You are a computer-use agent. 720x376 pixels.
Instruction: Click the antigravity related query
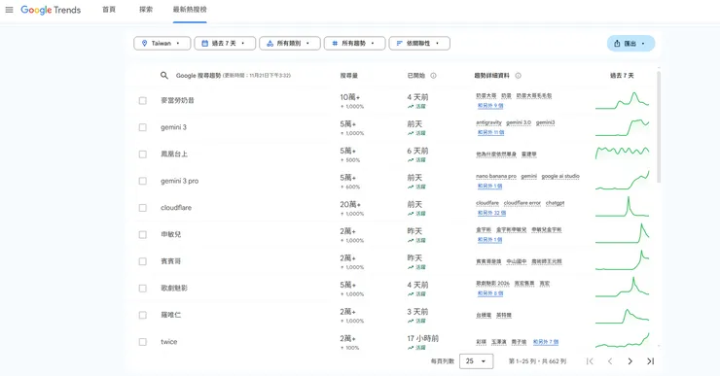pyautogui.click(x=488, y=122)
